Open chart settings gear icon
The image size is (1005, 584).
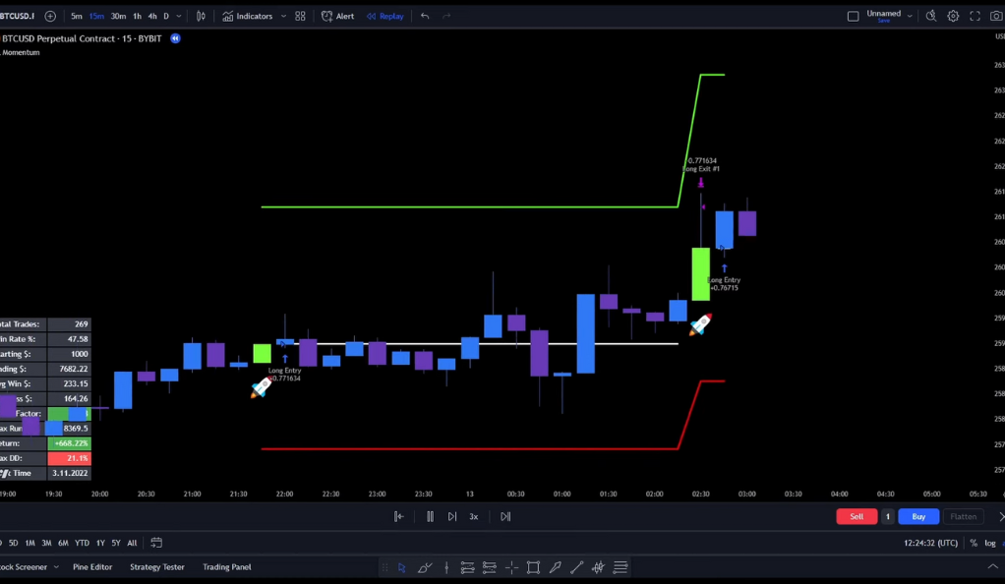pyautogui.click(x=953, y=16)
